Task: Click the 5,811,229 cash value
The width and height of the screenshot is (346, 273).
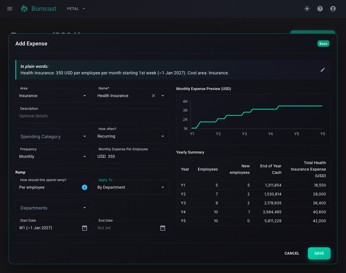Action: click(273, 221)
